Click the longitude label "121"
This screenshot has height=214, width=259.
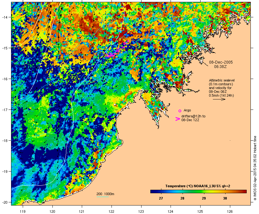(x=82, y=211)
